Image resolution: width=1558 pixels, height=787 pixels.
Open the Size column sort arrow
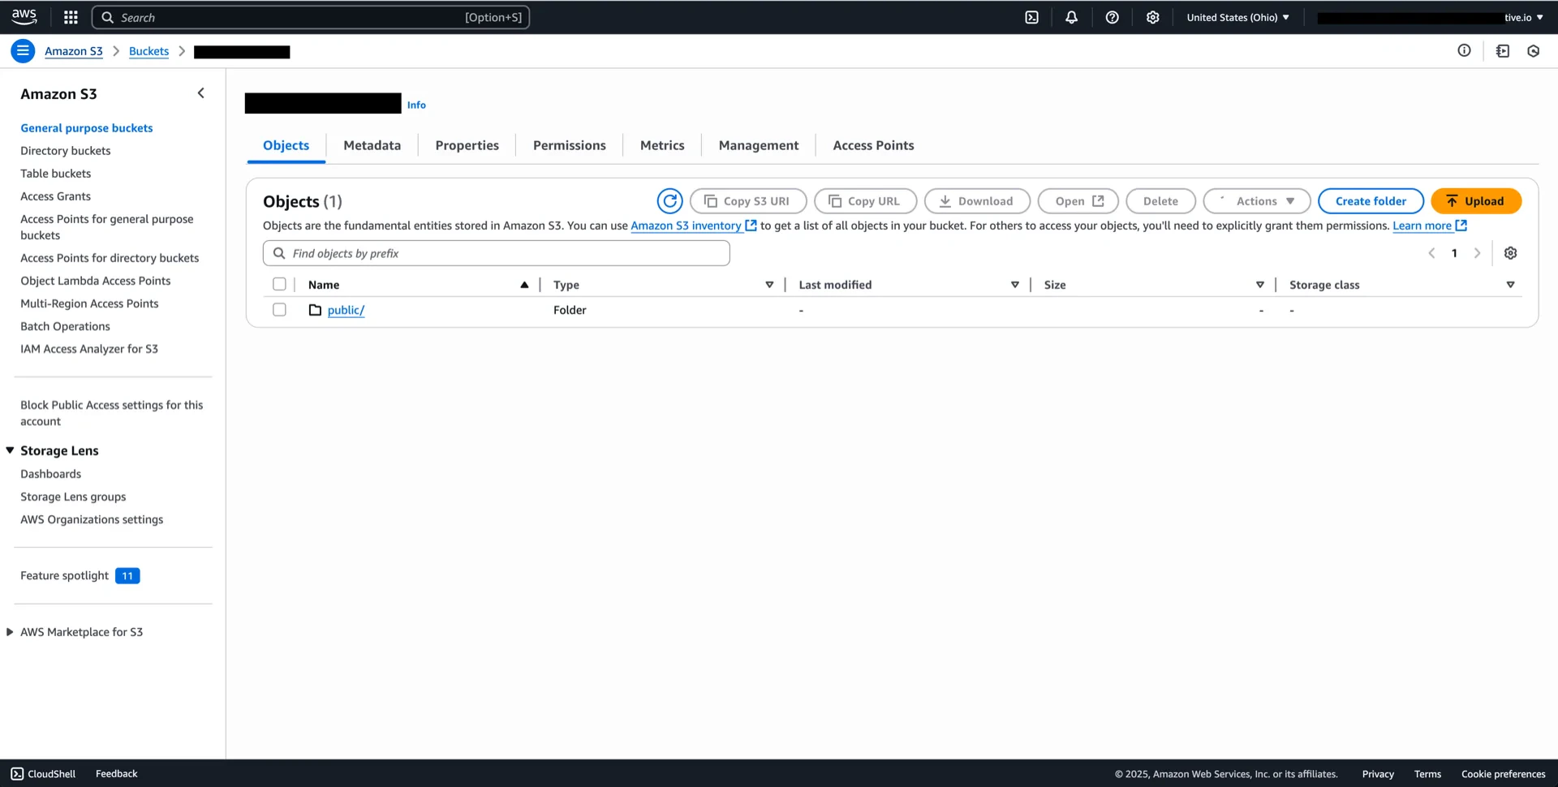pos(1259,285)
